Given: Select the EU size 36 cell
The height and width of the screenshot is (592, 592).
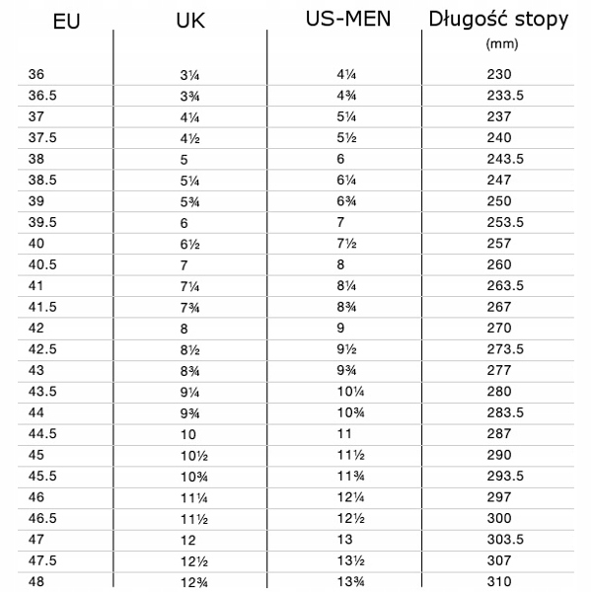Looking at the screenshot, I should 37,74.
